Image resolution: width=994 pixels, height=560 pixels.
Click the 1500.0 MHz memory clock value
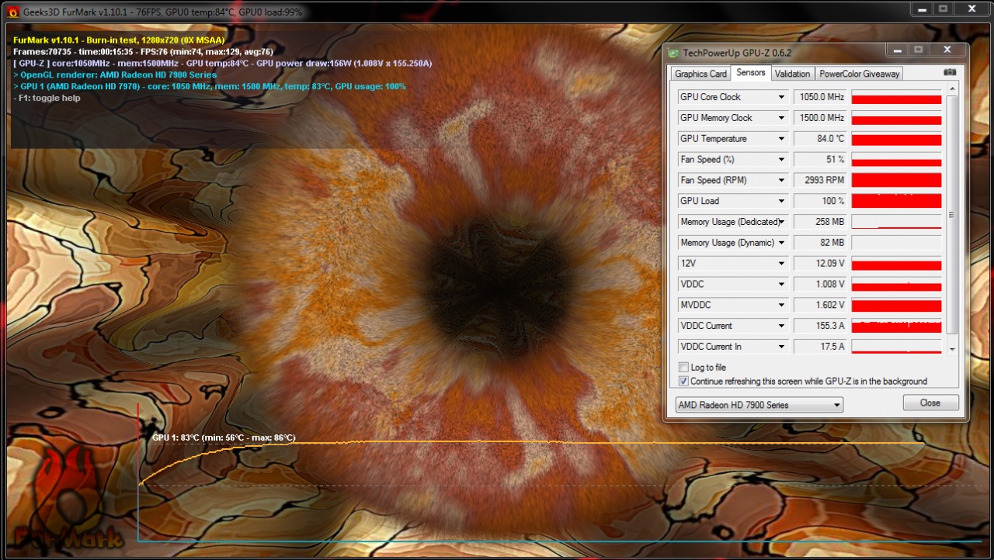820,118
